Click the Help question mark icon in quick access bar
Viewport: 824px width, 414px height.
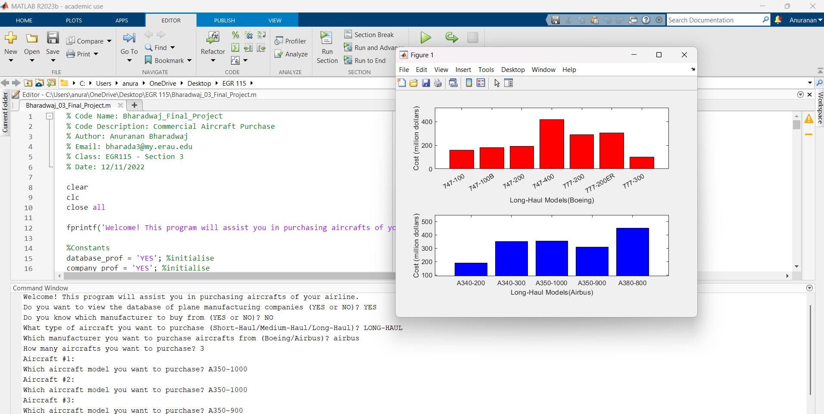pyautogui.click(x=646, y=20)
